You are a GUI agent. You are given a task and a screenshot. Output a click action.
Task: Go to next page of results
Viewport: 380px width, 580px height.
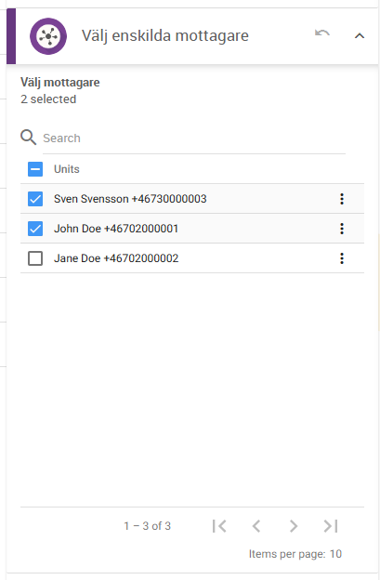294,526
